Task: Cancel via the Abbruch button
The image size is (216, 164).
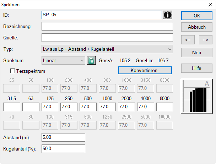Action: pos(197,27)
